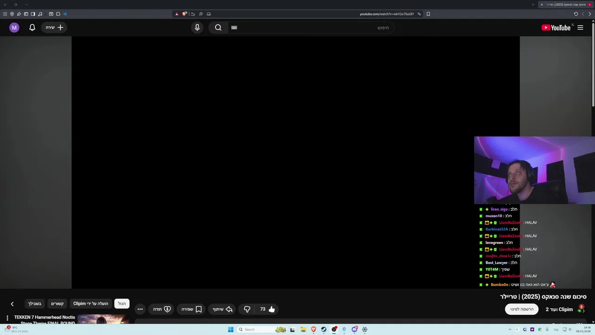Image resolution: width=595 pixels, height=335 pixels.
Task: Click Best_Lawyer username in chat
Action: pyautogui.click(x=496, y=263)
